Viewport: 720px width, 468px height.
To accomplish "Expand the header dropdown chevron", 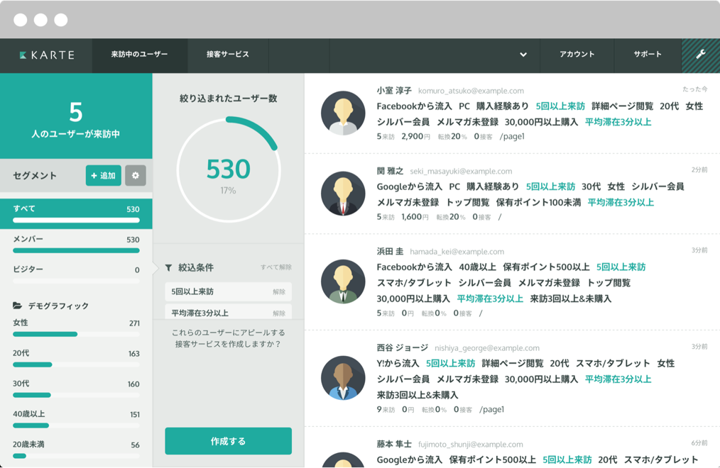I will pyautogui.click(x=523, y=55).
